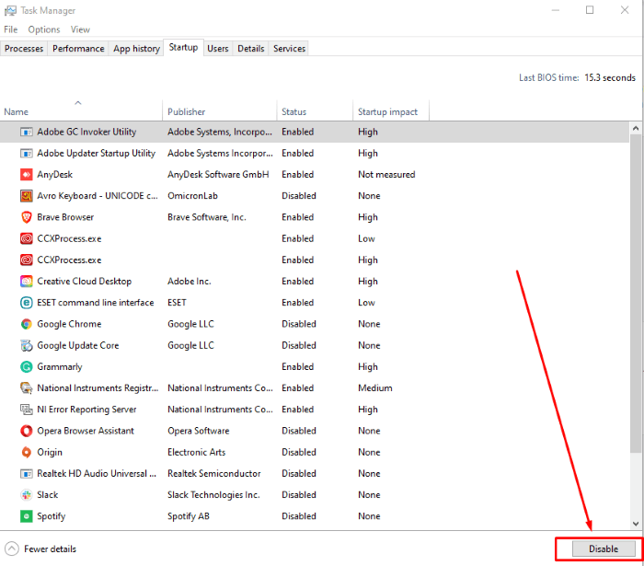Select the Brave Software, Inc. publisher cell

click(207, 217)
